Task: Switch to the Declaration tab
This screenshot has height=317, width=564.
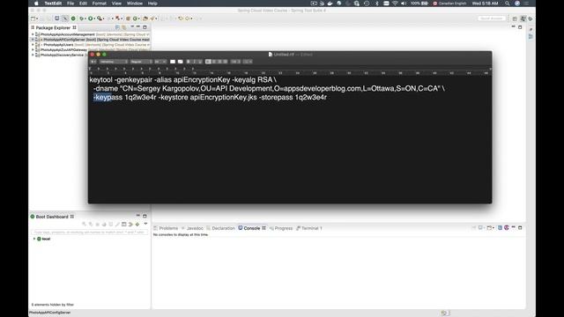Action: coord(221,228)
